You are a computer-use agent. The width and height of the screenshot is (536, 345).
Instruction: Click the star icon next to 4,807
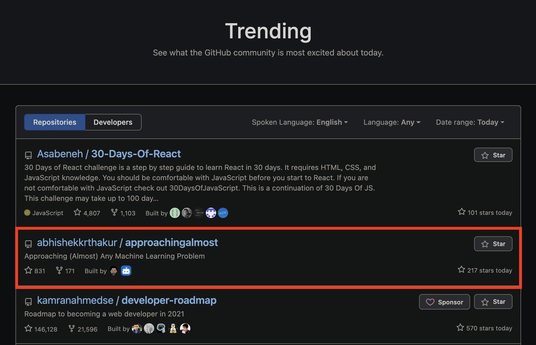click(76, 213)
